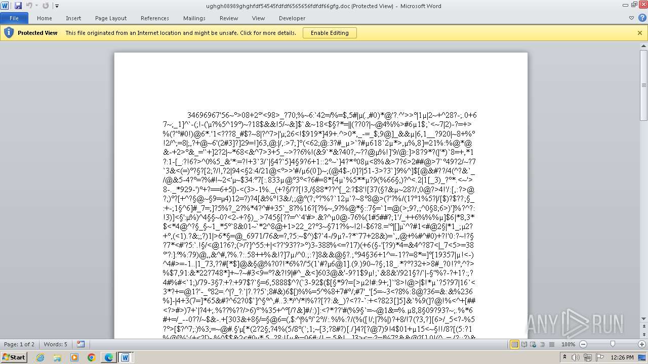Click the Words: 5 count in status bar
This screenshot has height=364, width=648.
(55, 344)
